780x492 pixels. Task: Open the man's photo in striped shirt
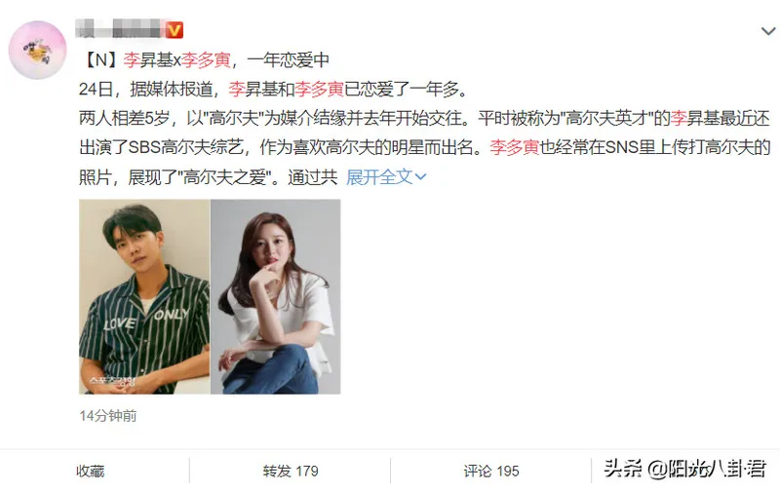point(144,297)
